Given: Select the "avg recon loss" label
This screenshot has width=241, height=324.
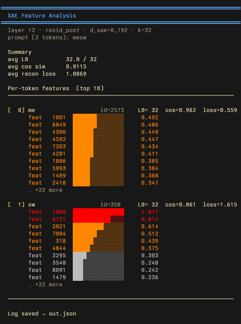Looking at the screenshot, I should (x=32, y=74).
